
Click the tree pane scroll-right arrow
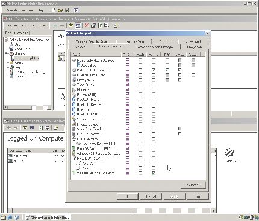(x=49, y=107)
